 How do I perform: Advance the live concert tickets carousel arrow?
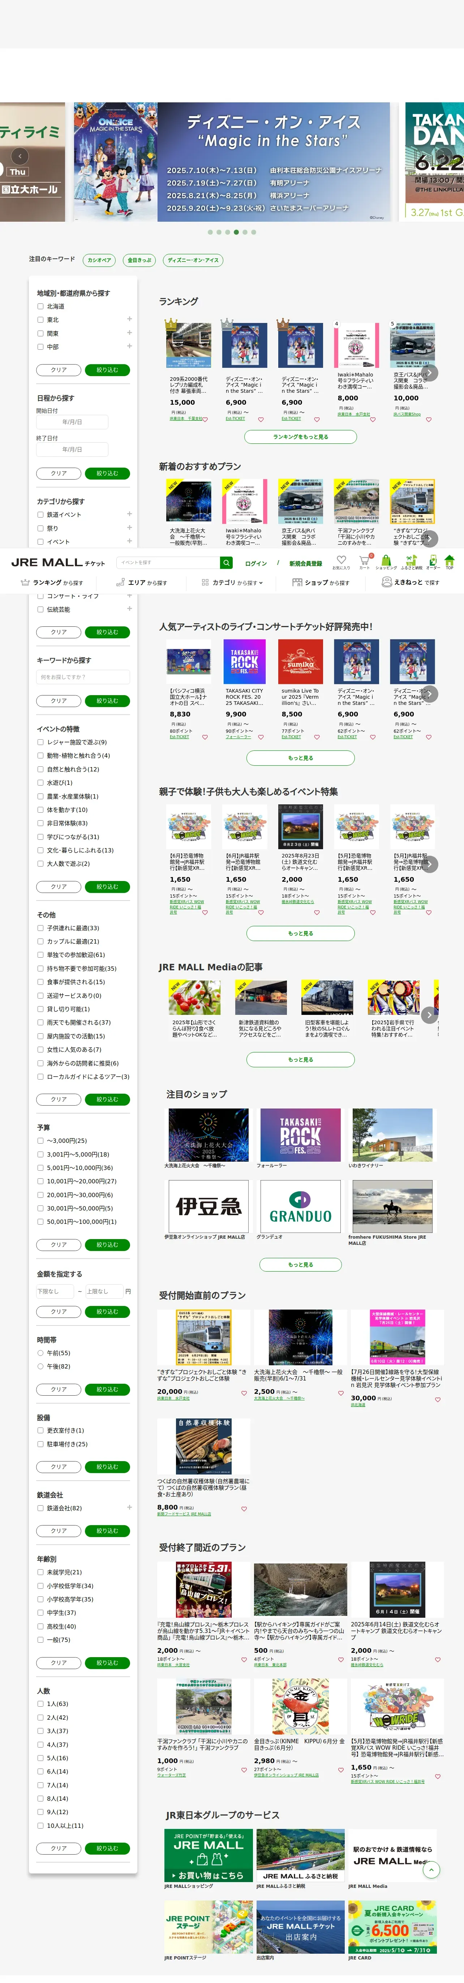(x=430, y=694)
